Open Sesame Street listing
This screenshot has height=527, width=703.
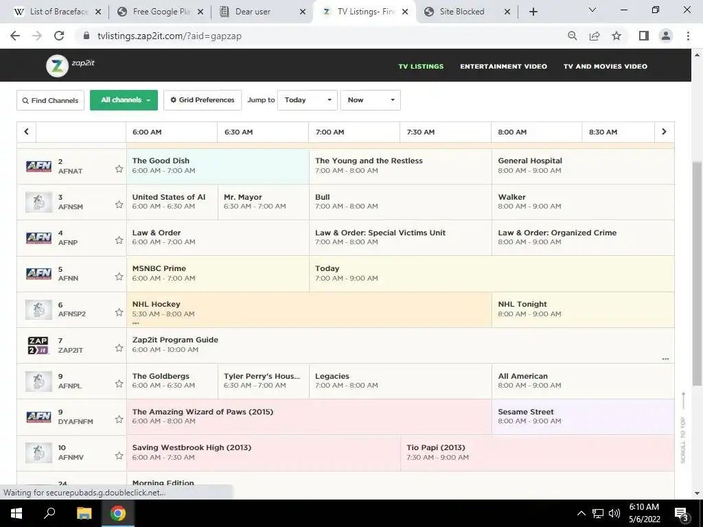click(x=583, y=417)
